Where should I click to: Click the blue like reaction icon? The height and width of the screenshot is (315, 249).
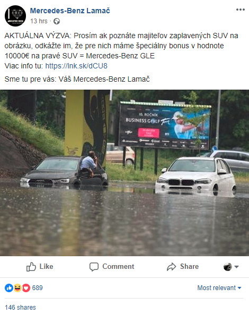click(x=9, y=288)
